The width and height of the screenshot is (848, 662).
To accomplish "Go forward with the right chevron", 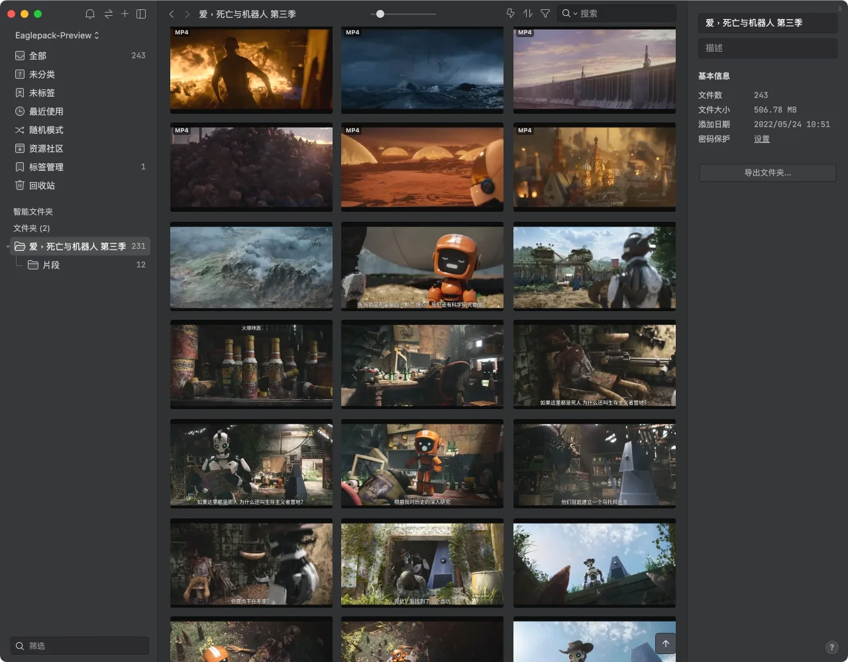I will click(187, 14).
